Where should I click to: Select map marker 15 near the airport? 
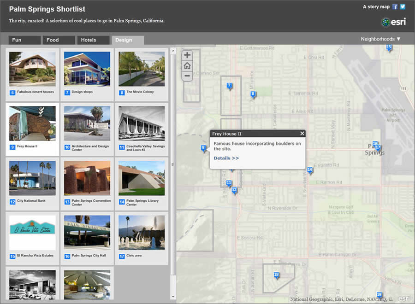pos(389,48)
